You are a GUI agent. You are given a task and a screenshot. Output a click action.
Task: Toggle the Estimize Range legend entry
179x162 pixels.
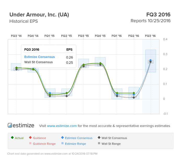(74, 144)
